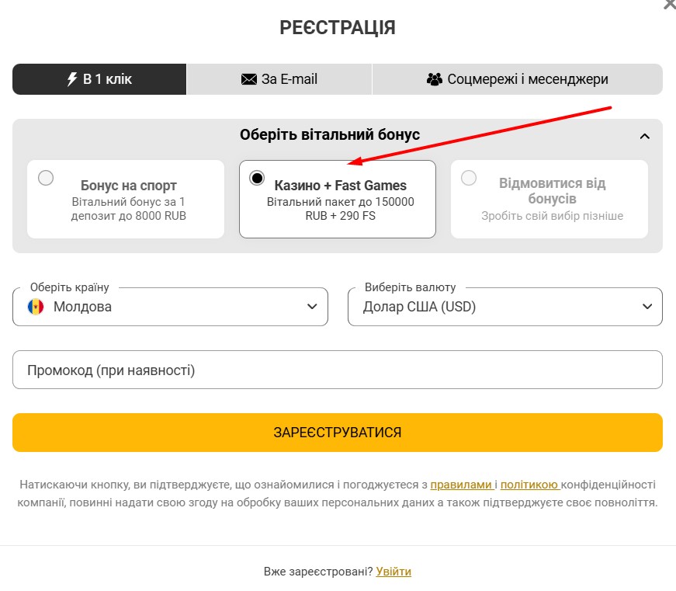The width and height of the screenshot is (676, 591).
Task: Switch to the В 1 клік tab
Action: 99,79
